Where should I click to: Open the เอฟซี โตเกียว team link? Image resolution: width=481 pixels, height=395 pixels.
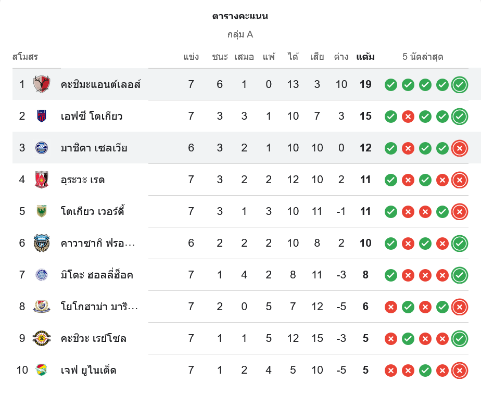tap(92, 116)
